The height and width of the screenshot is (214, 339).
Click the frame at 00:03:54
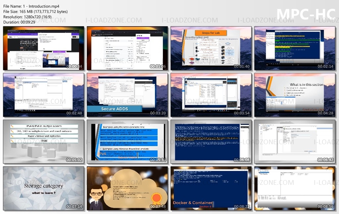211,95
